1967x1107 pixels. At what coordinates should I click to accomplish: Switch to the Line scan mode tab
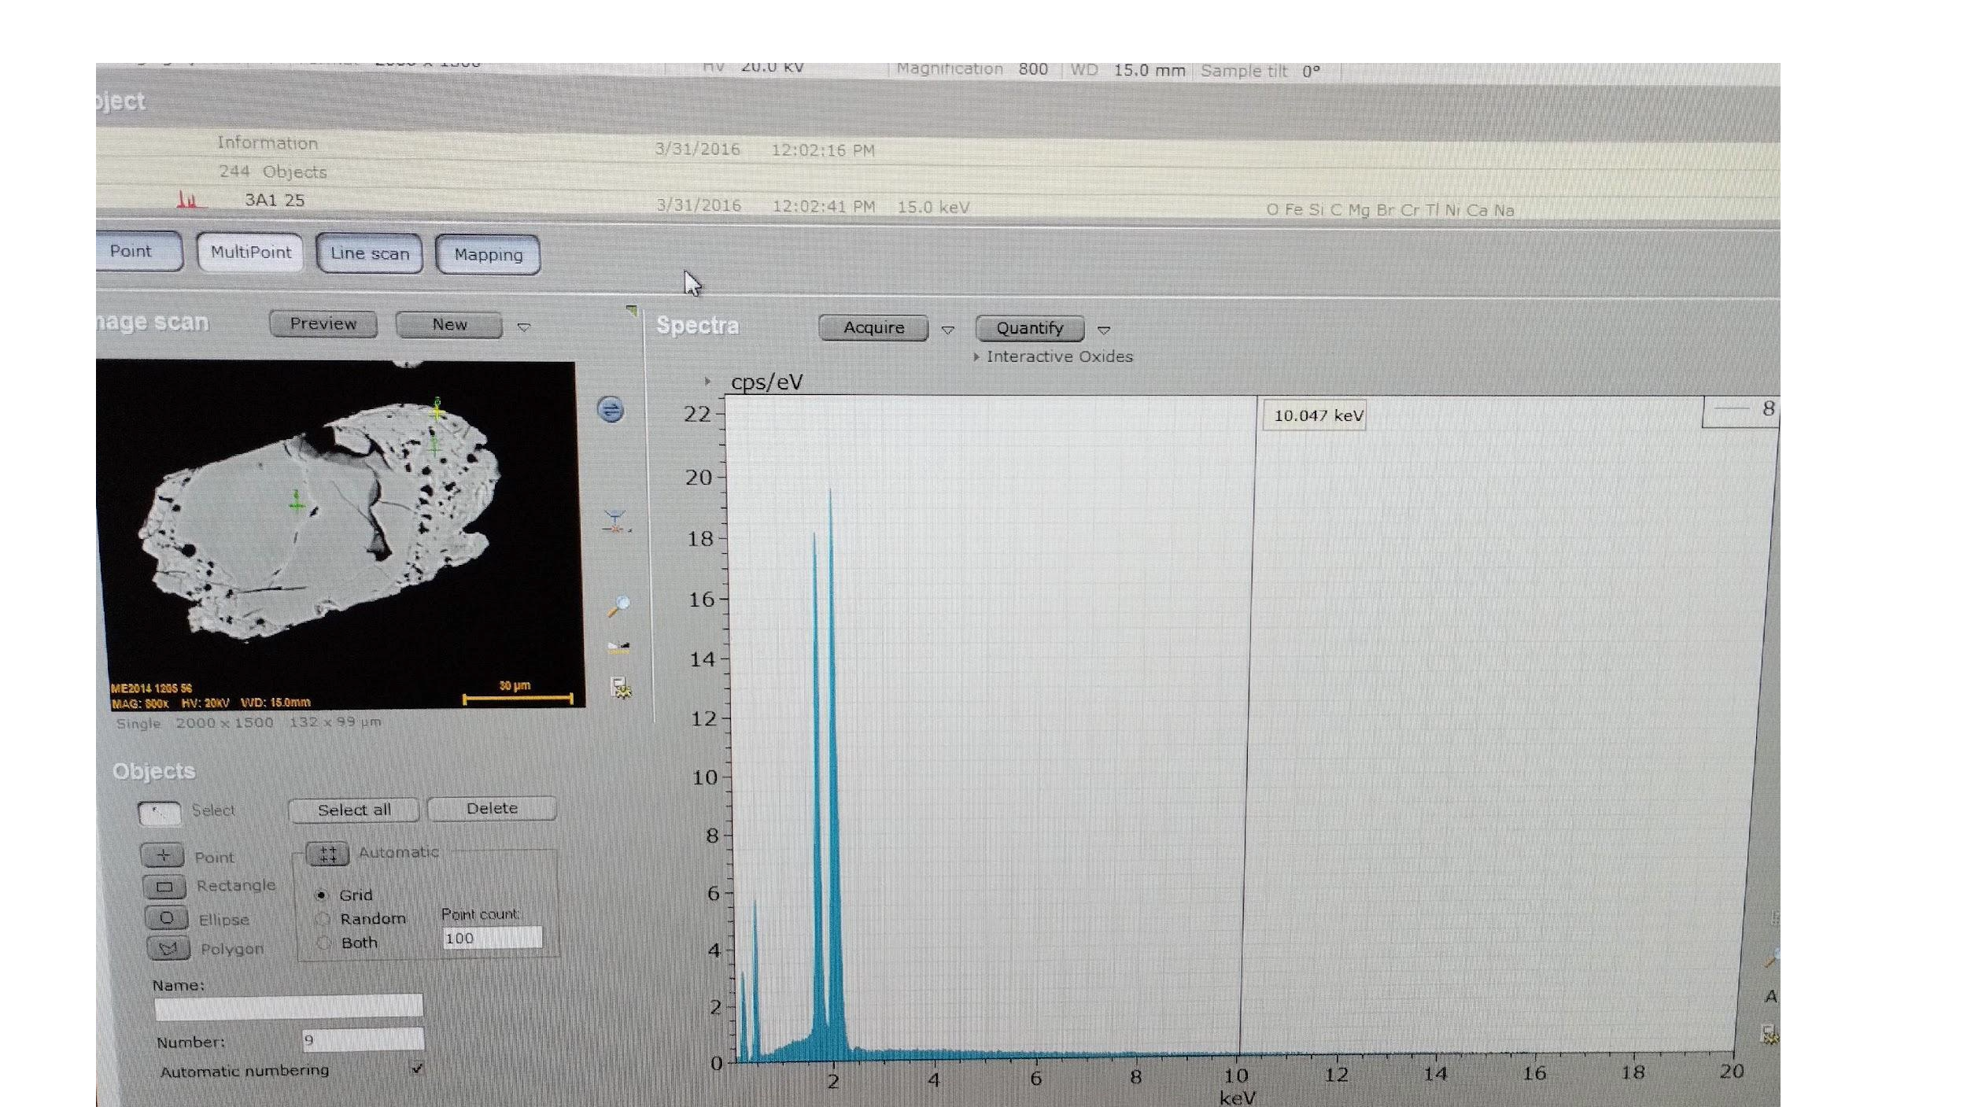[x=370, y=253]
